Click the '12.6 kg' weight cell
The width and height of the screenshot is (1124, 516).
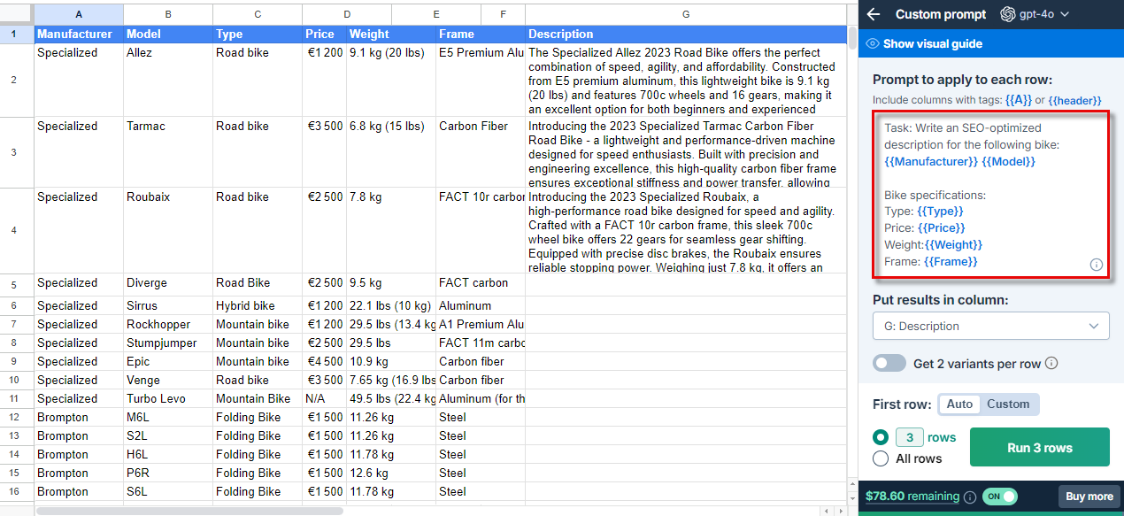pyautogui.click(x=391, y=473)
